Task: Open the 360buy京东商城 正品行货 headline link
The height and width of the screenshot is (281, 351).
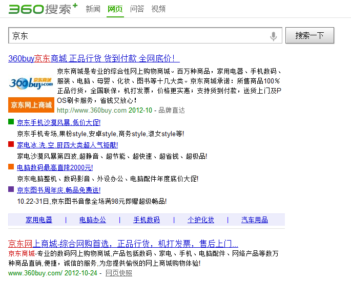Action: (x=94, y=58)
